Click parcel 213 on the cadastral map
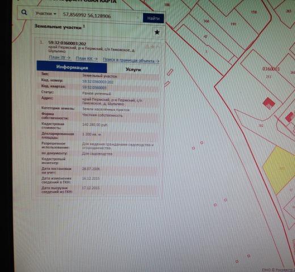This screenshot has height=272, width=295. (x=269, y=76)
